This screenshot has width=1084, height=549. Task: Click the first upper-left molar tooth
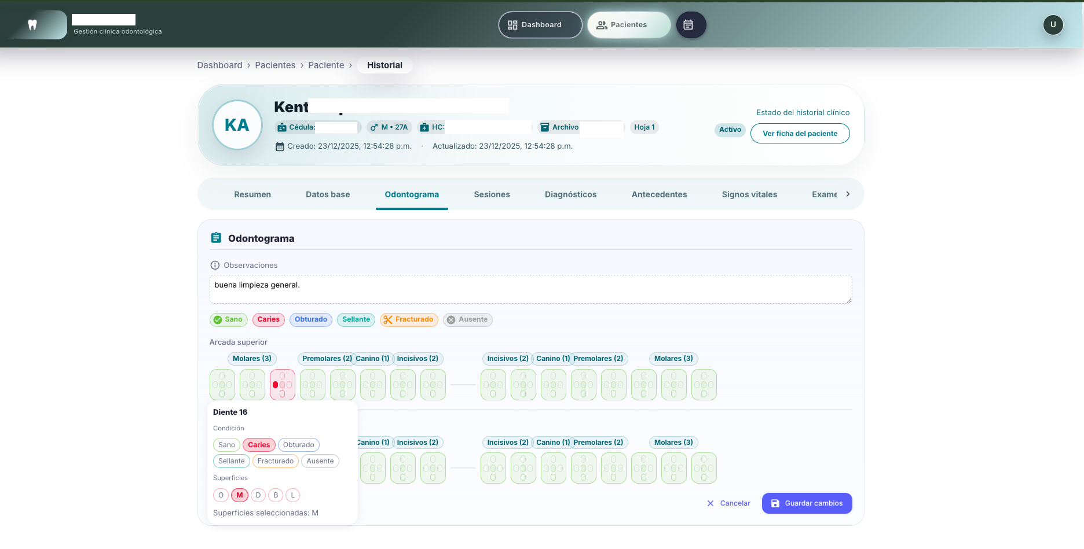(x=222, y=385)
